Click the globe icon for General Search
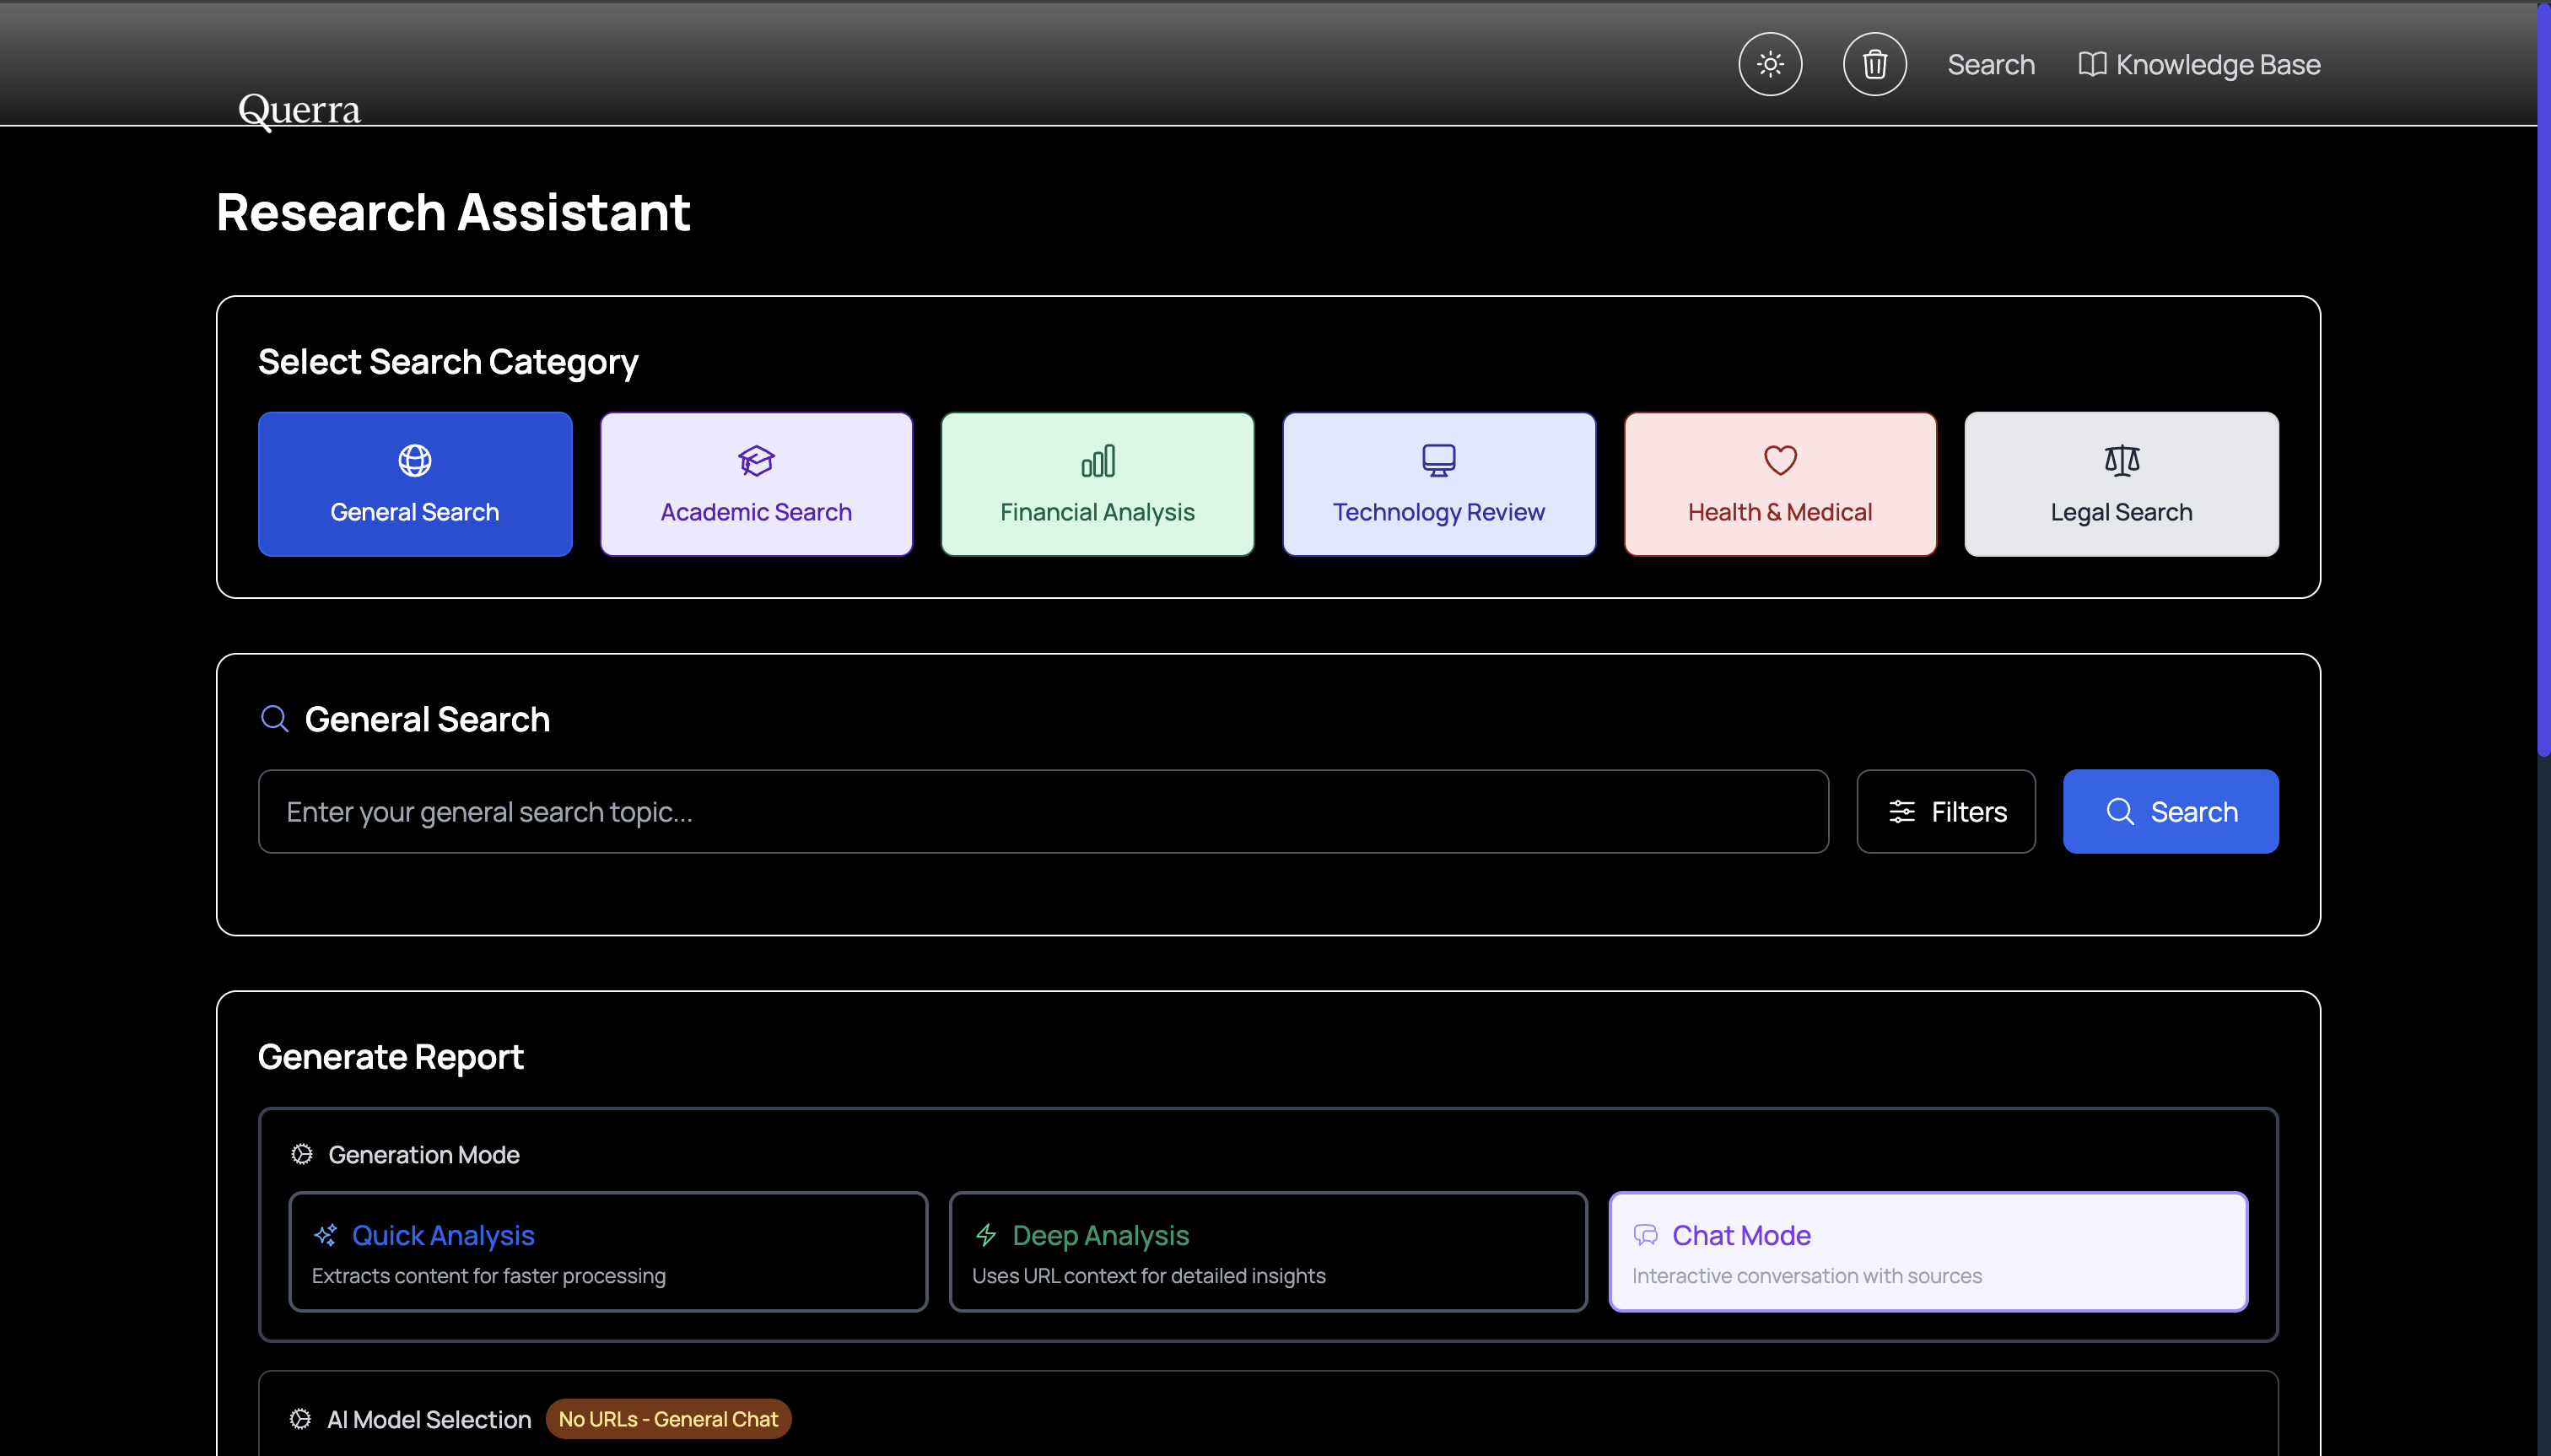The width and height of the screenshot is (2551, 1456). [415, 460]
